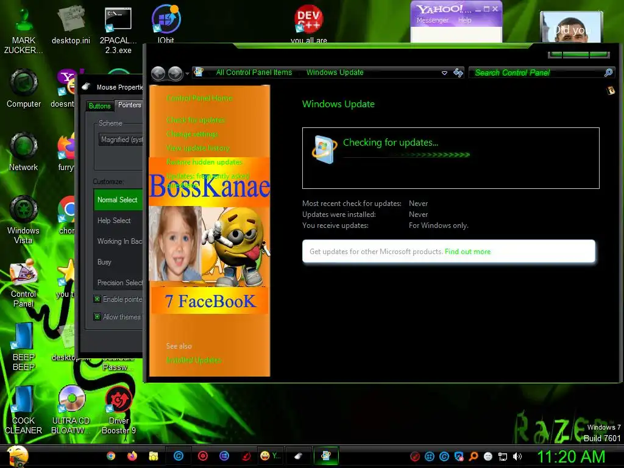Open IObit desktop shortcut
This screenshot has height=468, width=624.
click(x=166, y=24)
